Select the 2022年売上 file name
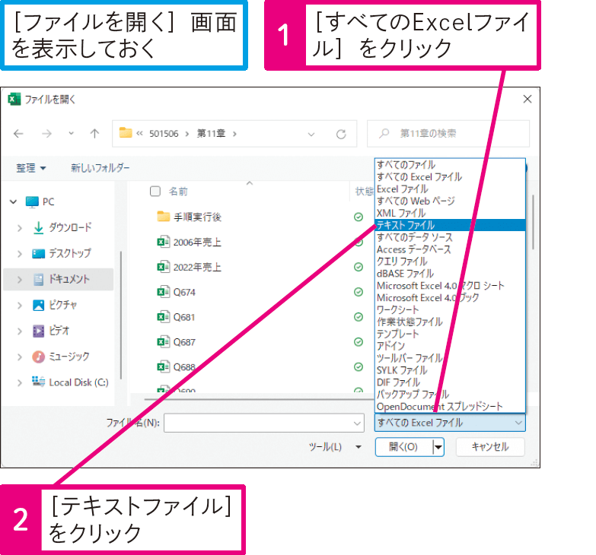 point(197,268)
